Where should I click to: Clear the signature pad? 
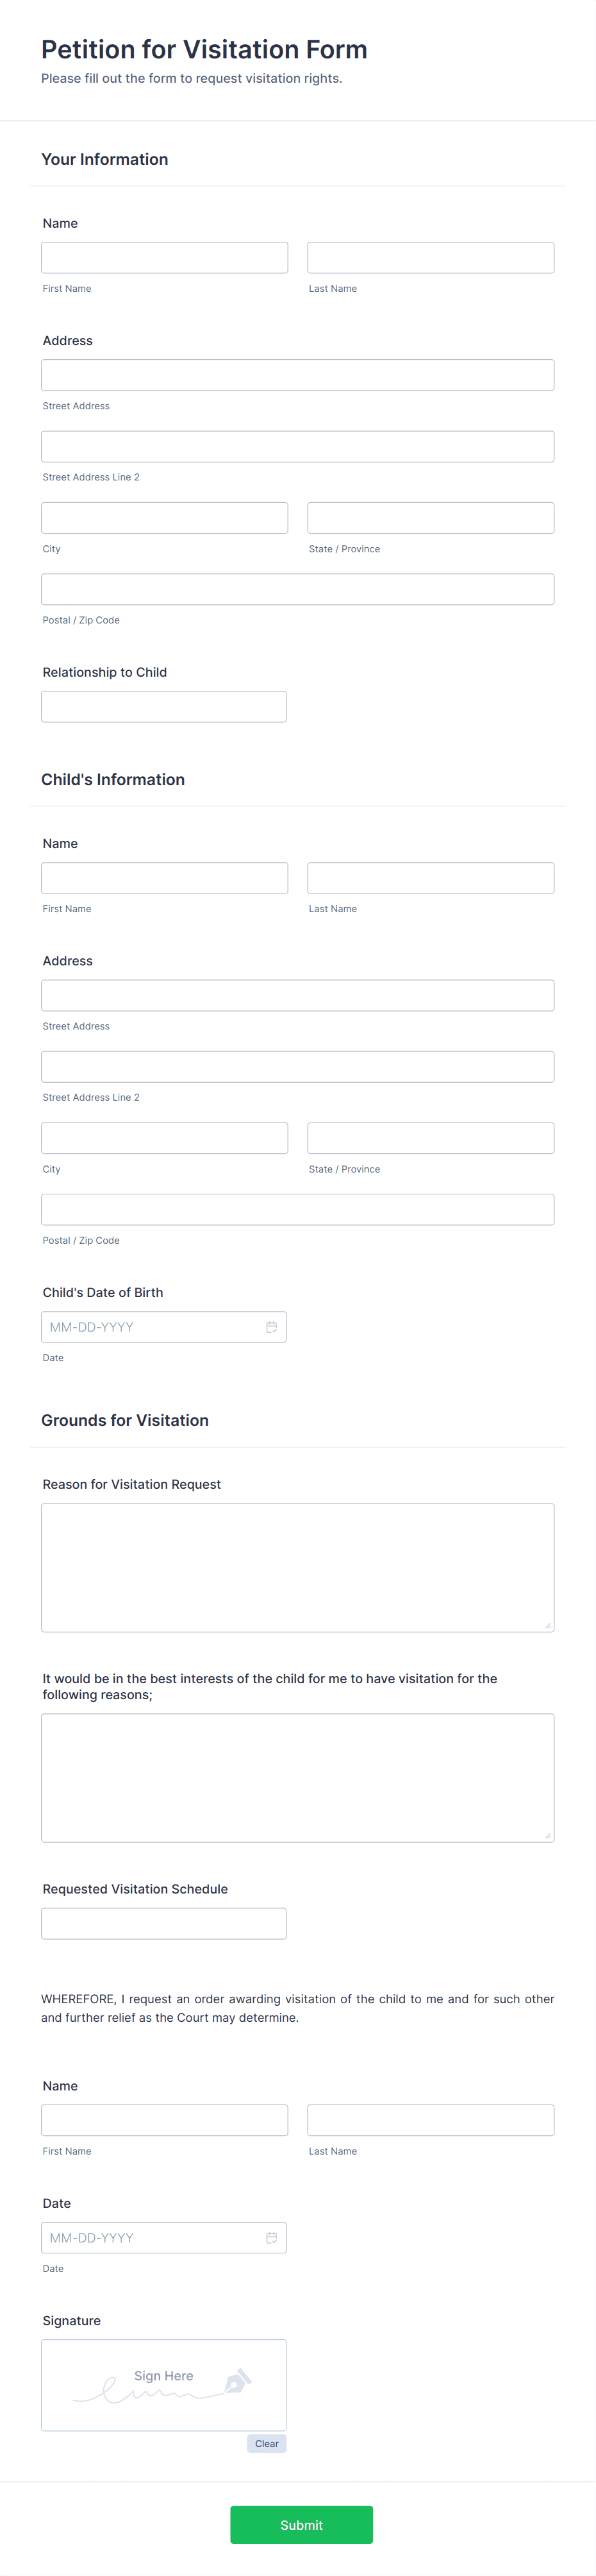pos(267,2443)
